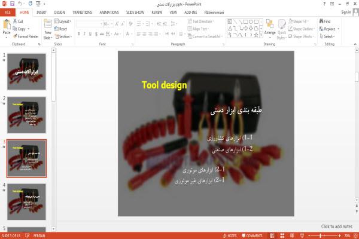The width and height of the screenshot is (359, 239).
Task: Toggle Italic formatting
Action: click(x=84, y=34)
